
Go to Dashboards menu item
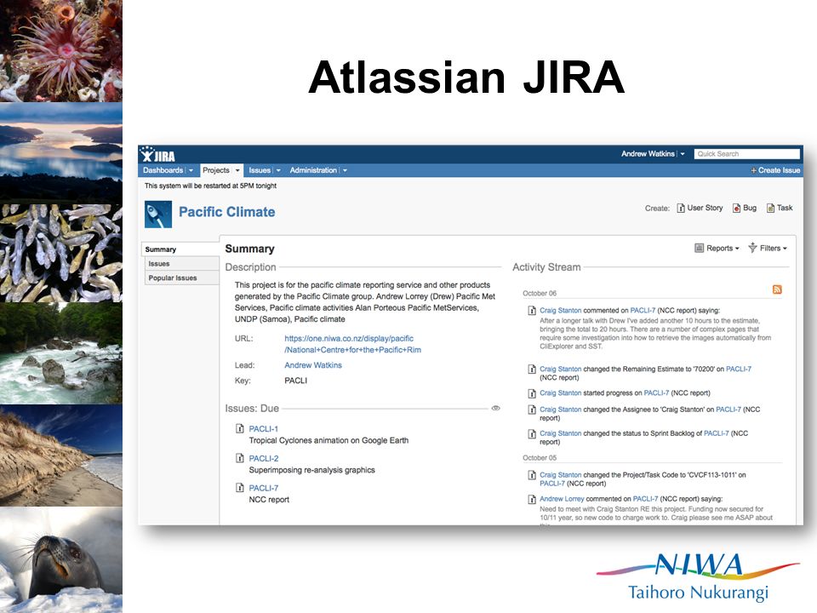point(163,170)
